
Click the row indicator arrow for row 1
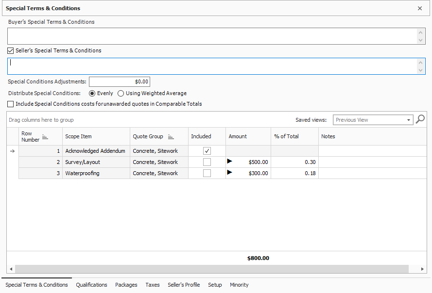(13, 151)
